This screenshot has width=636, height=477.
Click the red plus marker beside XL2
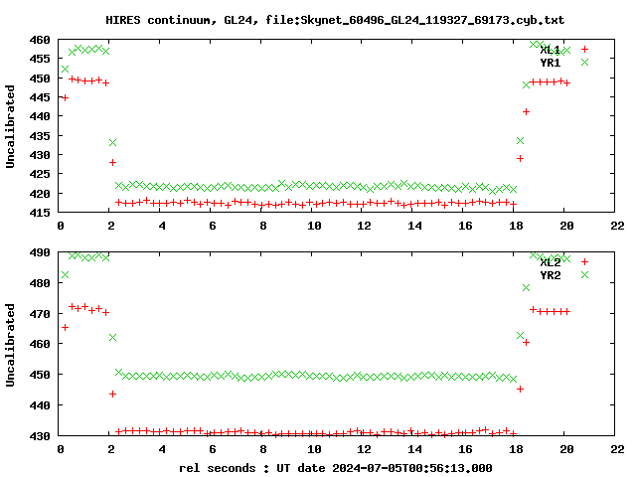[584, 262]
